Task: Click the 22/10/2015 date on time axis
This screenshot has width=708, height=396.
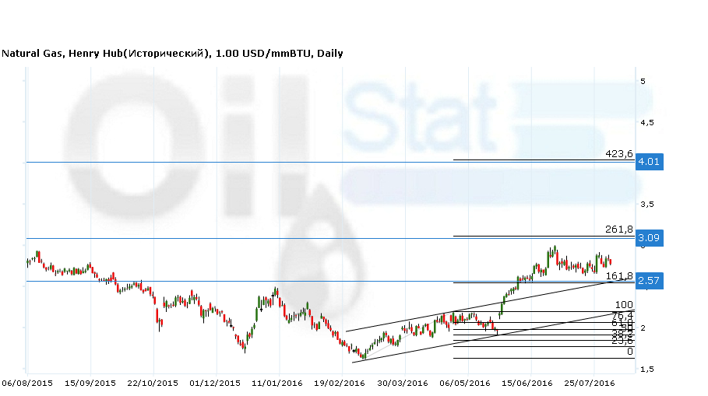Action: tap(153, 383)
